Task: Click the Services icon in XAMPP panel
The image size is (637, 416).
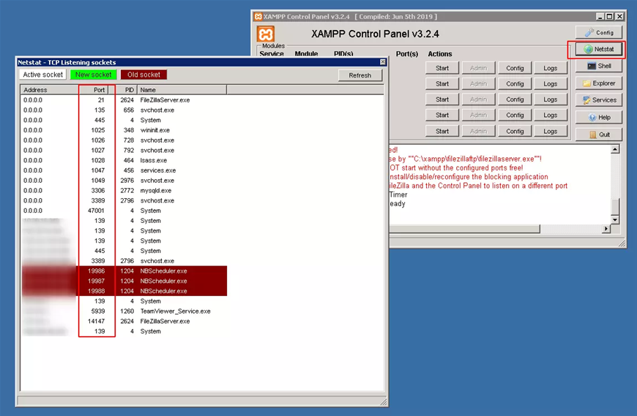Action: (586, 100)
